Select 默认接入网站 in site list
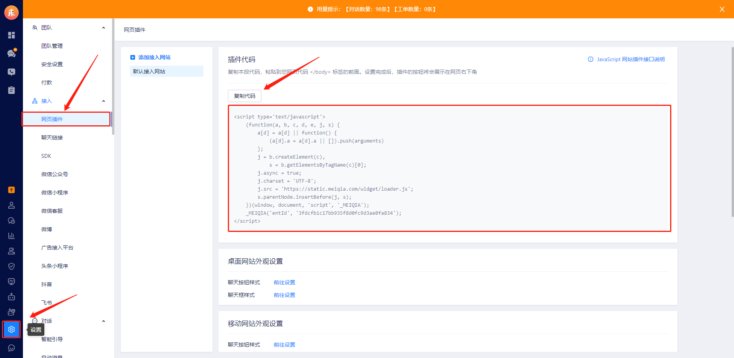 167,71
